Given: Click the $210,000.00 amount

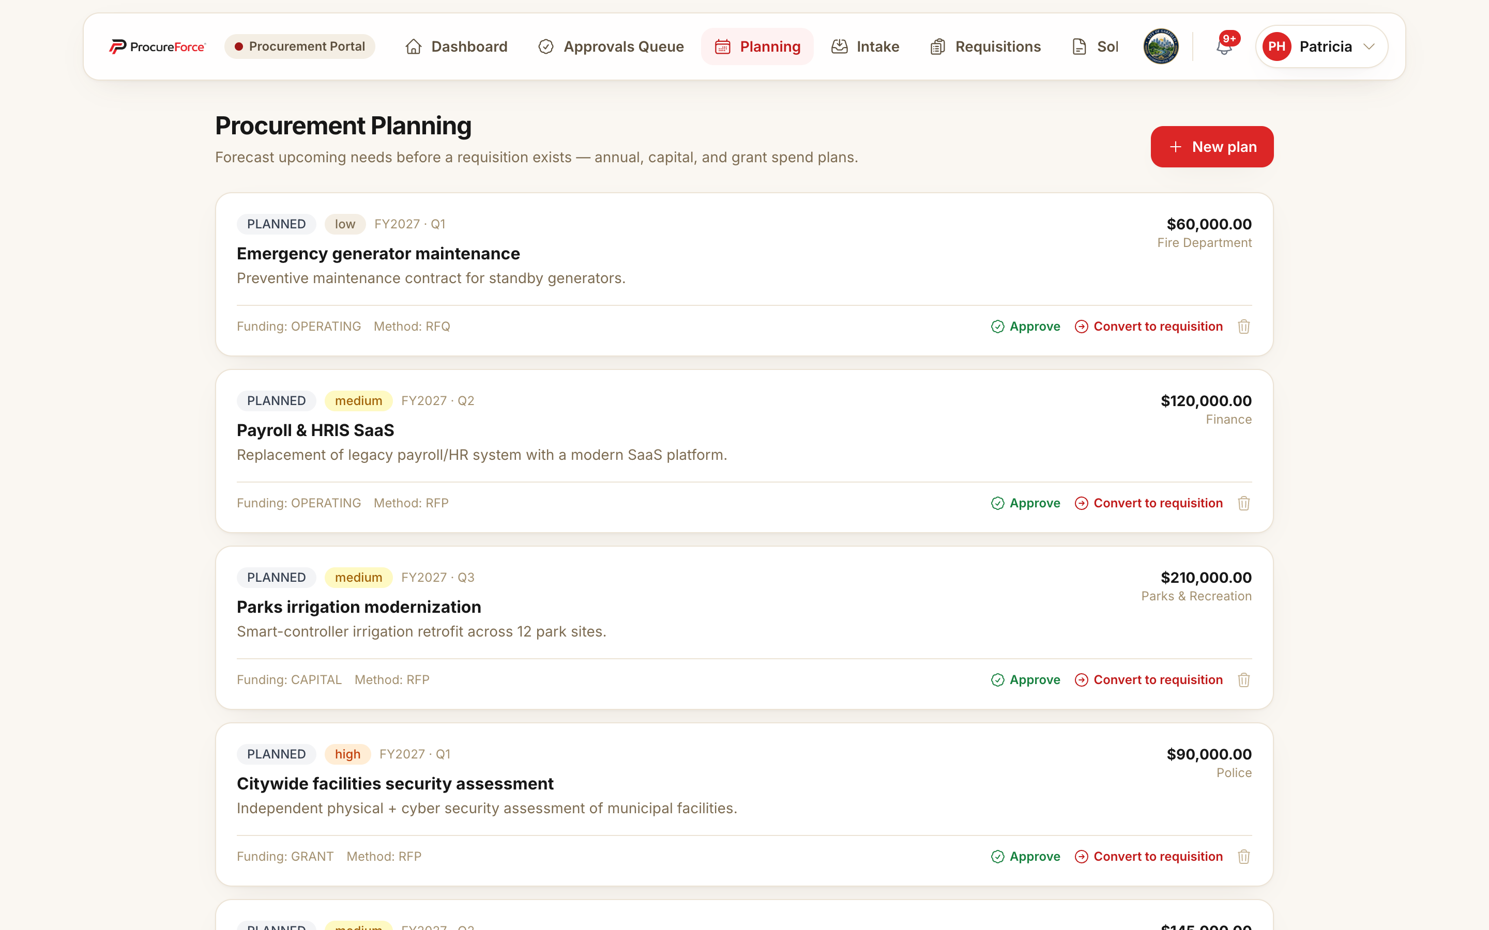Looking at the screenshot, I should [1206, 578].
